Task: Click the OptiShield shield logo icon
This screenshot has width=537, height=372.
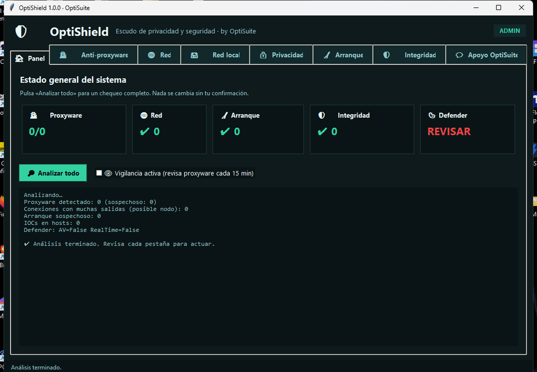Action: (x=21, y=32)
